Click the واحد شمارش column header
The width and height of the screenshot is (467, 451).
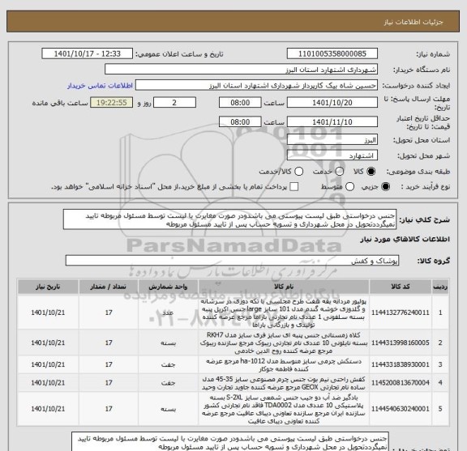tap(168, 287)
